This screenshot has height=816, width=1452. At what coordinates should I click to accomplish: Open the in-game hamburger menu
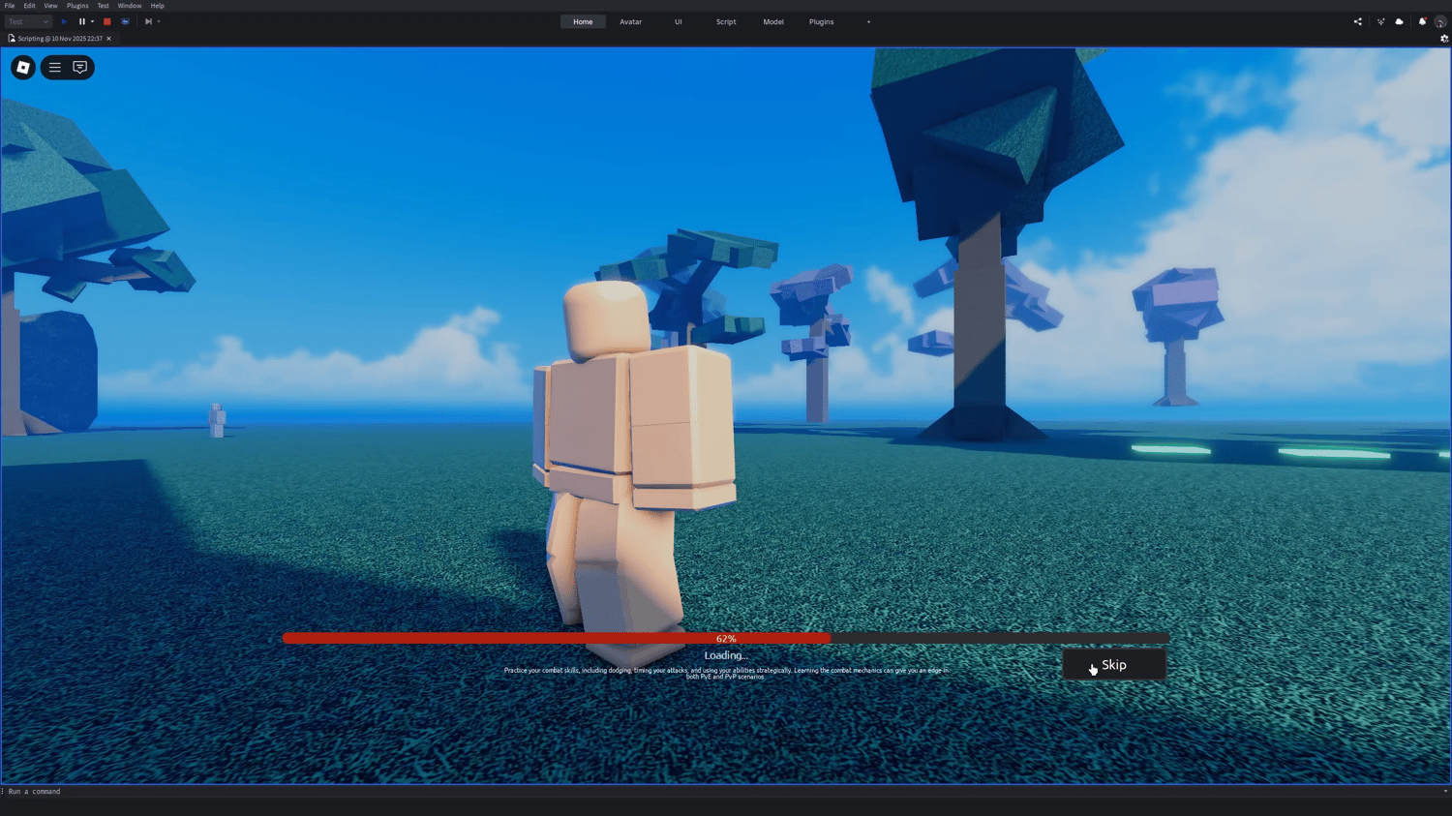pos(55,68)
